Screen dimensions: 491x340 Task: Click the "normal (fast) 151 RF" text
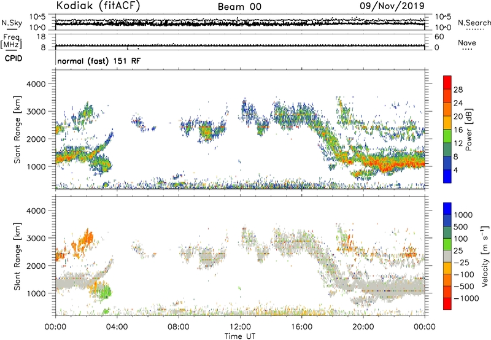point(99,61)
